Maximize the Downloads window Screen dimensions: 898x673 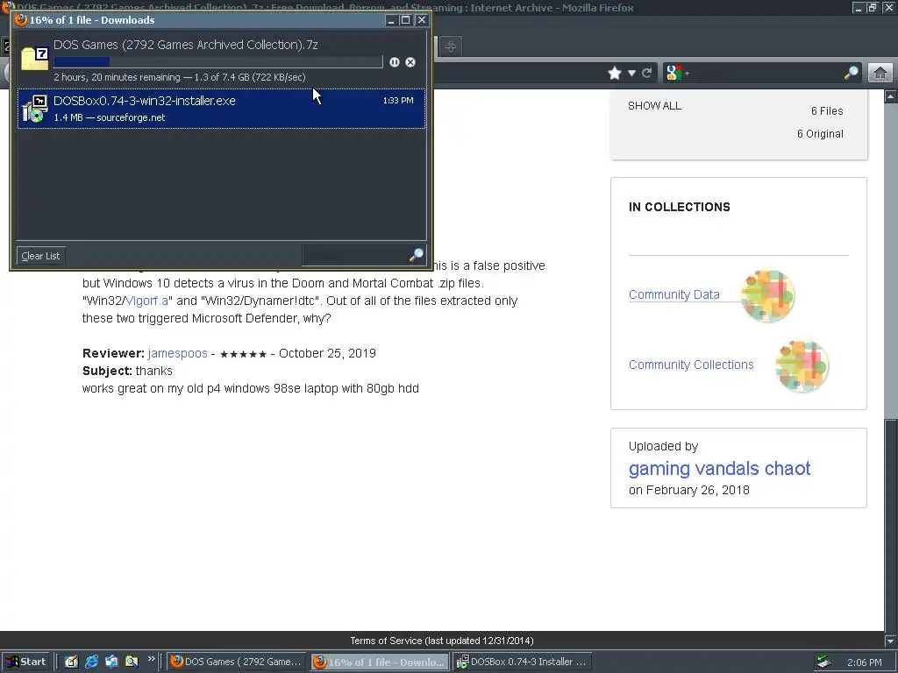405,20
